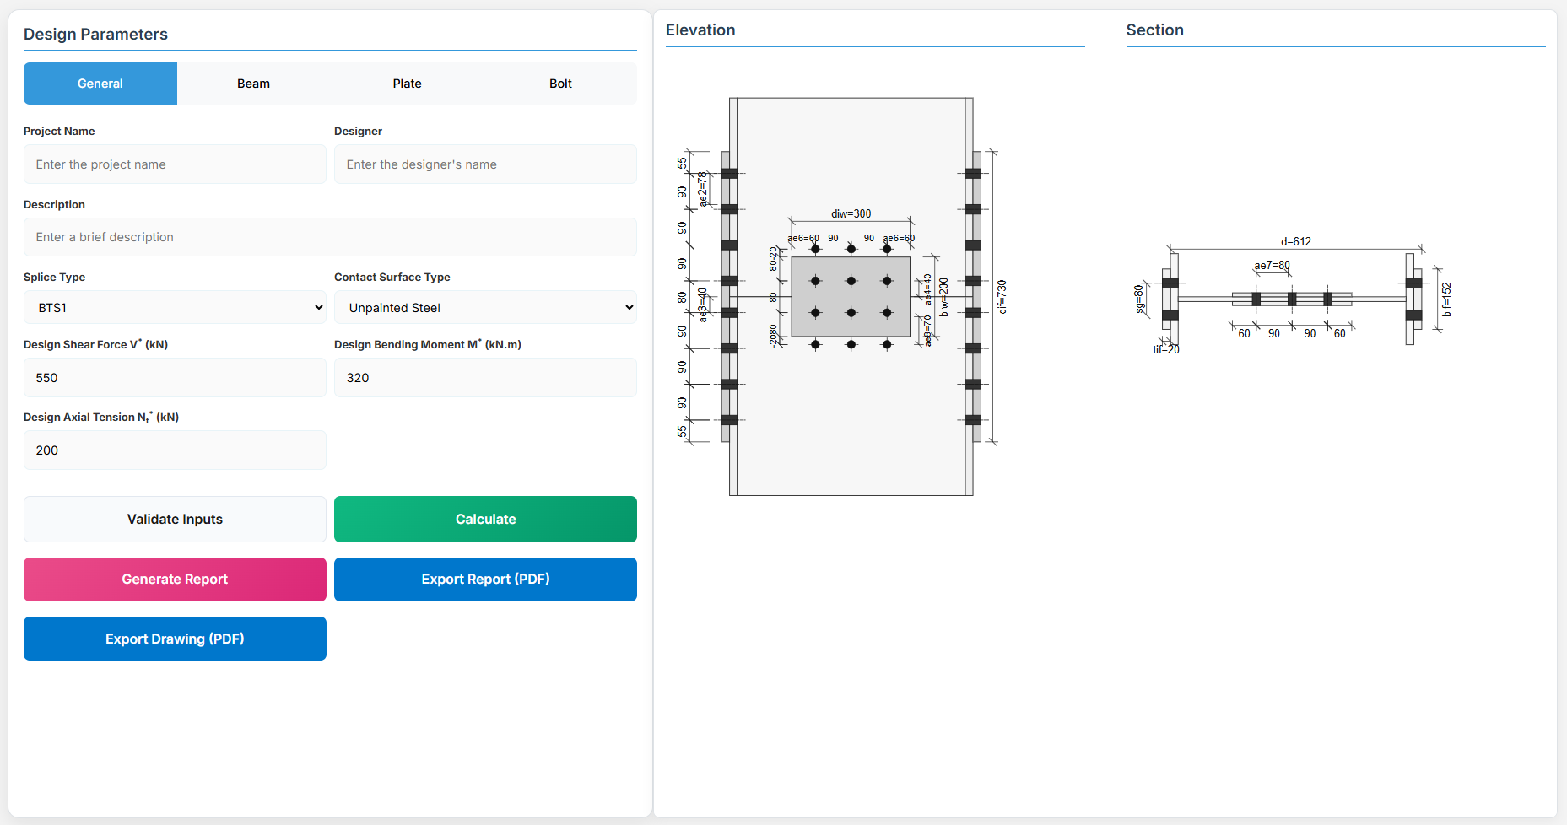Click the General tab

100,84
